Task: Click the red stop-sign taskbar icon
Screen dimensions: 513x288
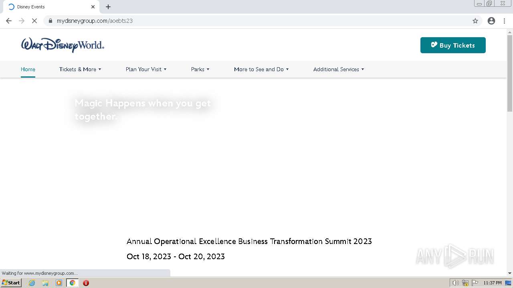Action: tap(86, 283)
